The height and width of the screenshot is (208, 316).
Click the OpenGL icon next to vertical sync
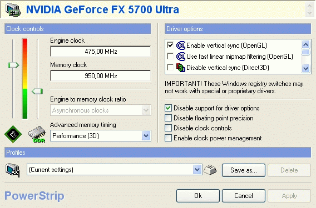[181, 45]
